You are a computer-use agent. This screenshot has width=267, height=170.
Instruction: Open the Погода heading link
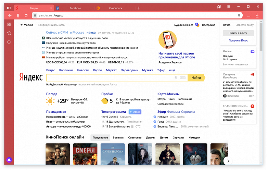click(x=52, y=94)
